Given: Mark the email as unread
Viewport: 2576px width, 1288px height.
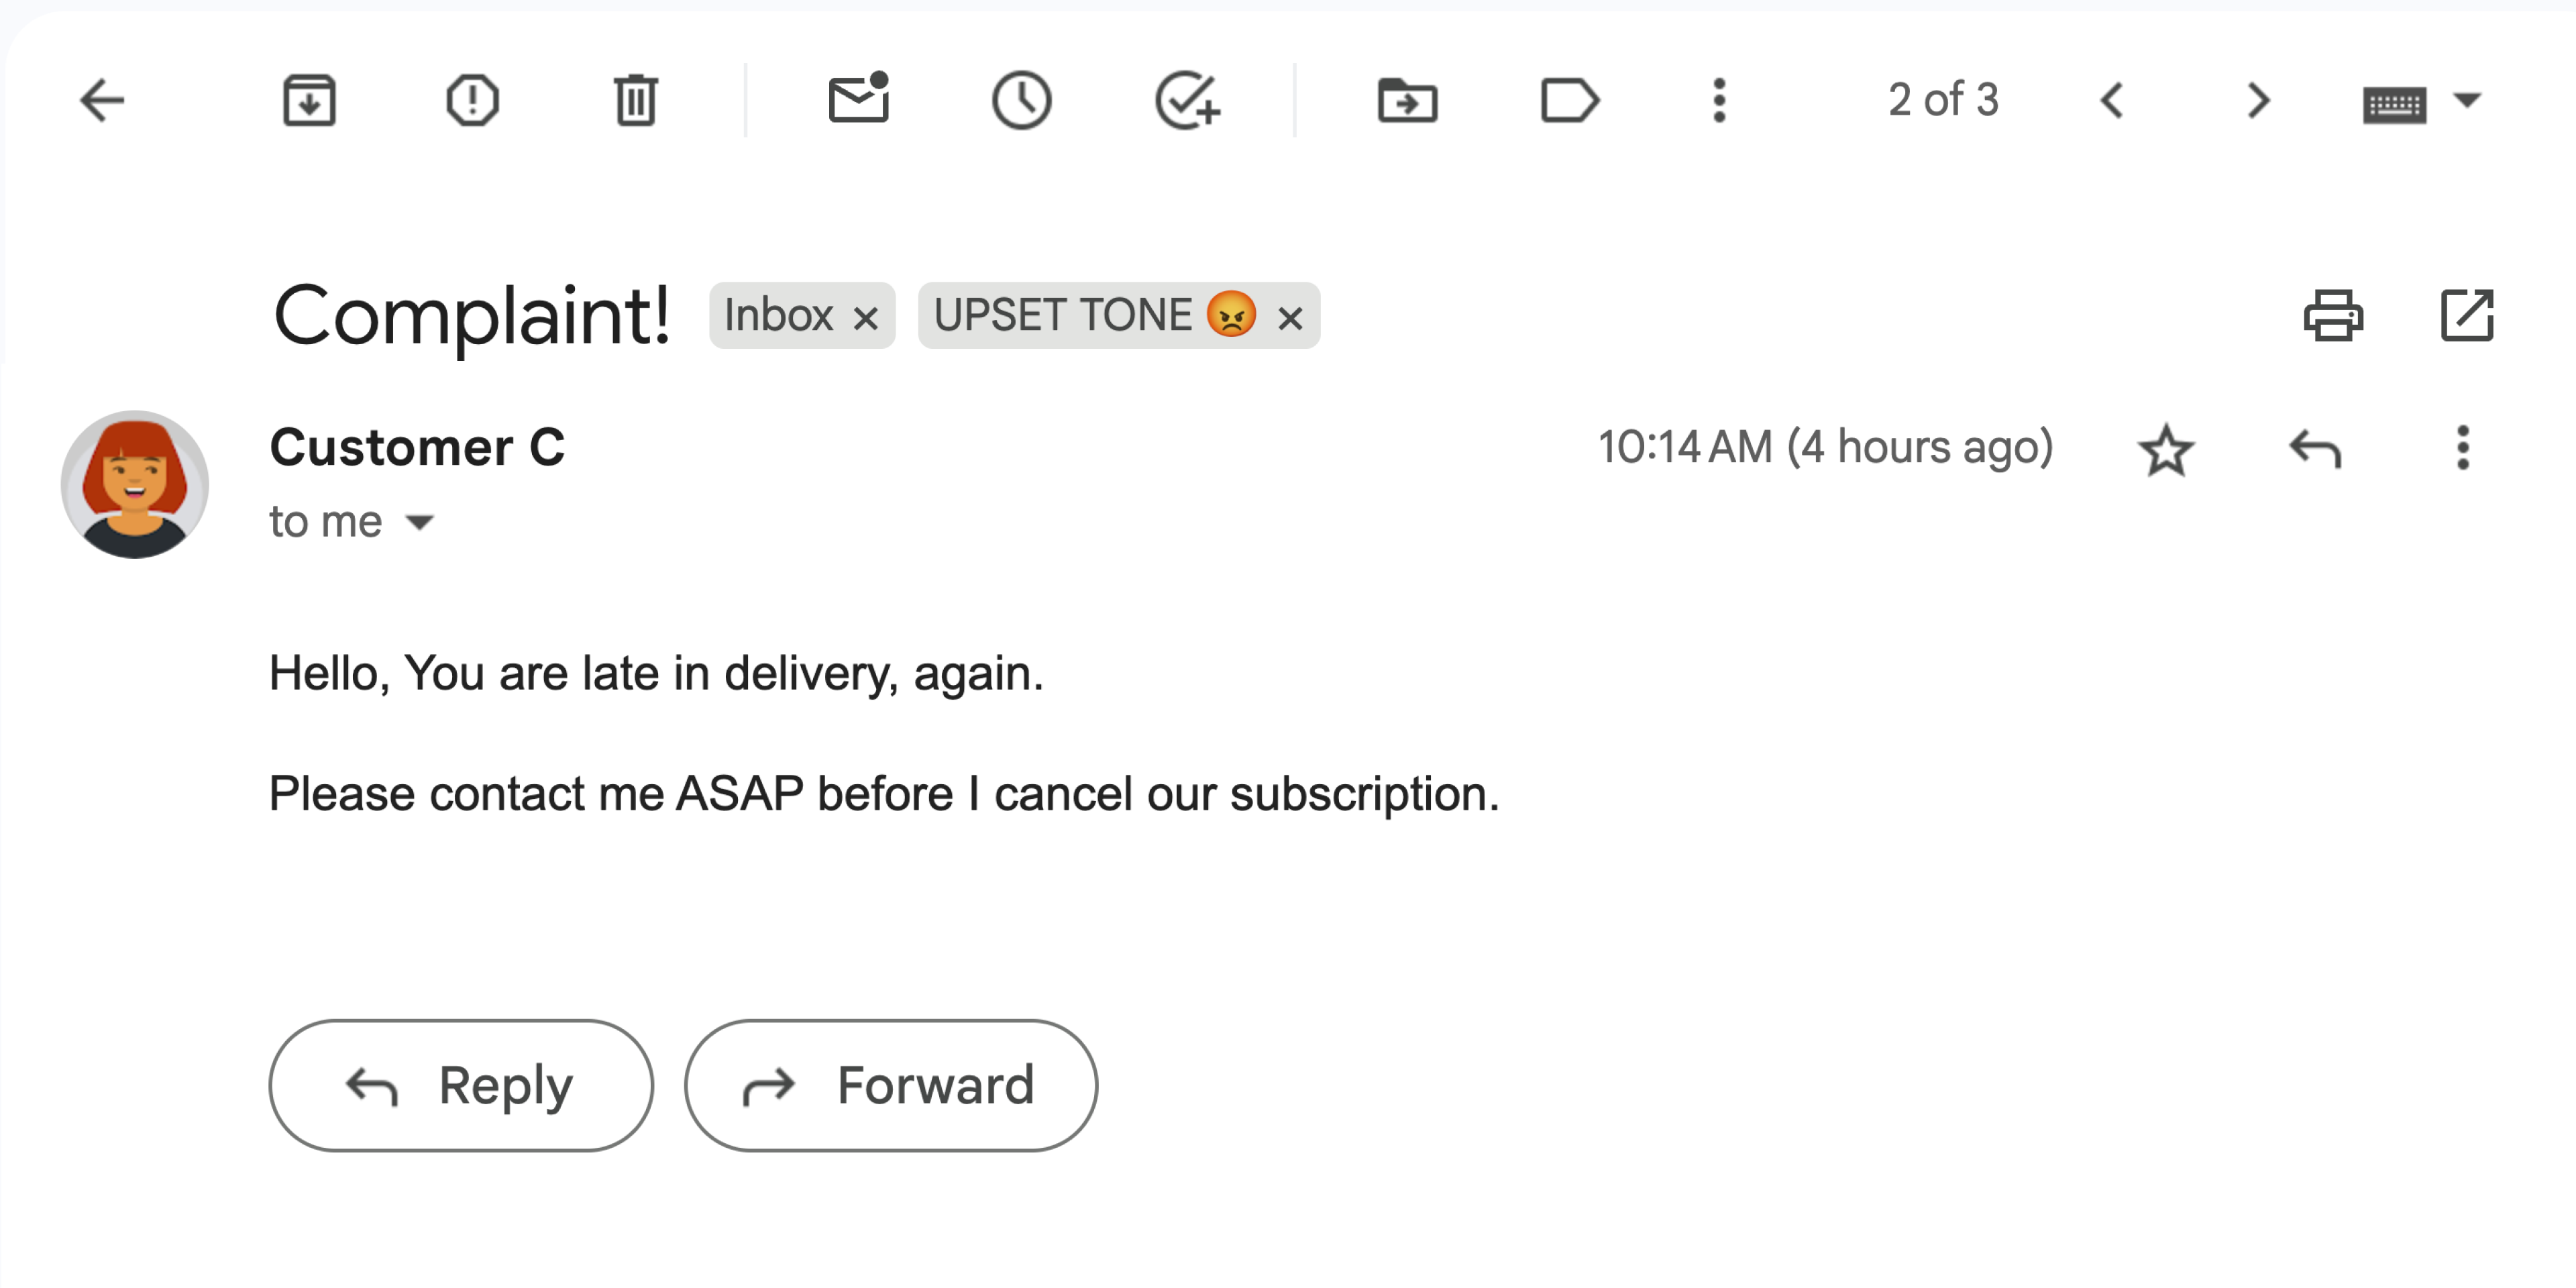Looking at the screenshot, I should 858,100.
